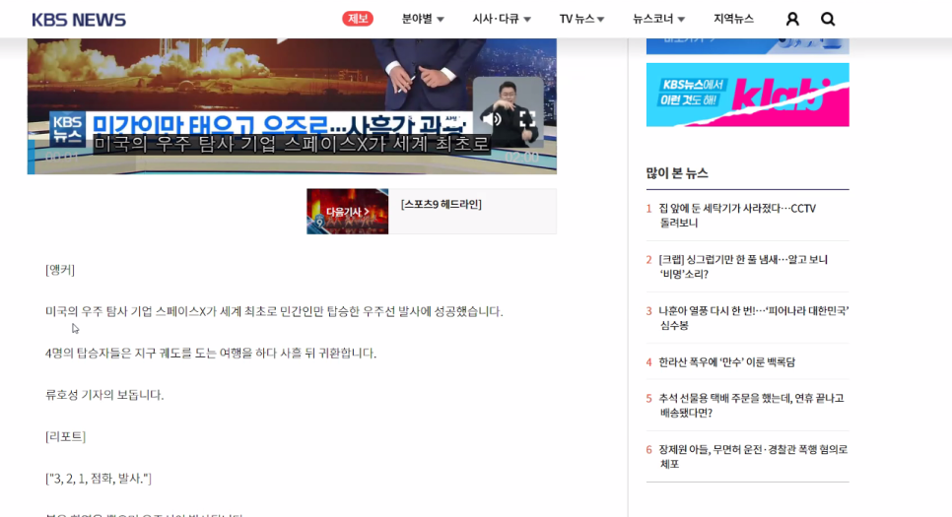
Task: Open the 장제원 아들 무면허 운전 story
Action: 753,456
